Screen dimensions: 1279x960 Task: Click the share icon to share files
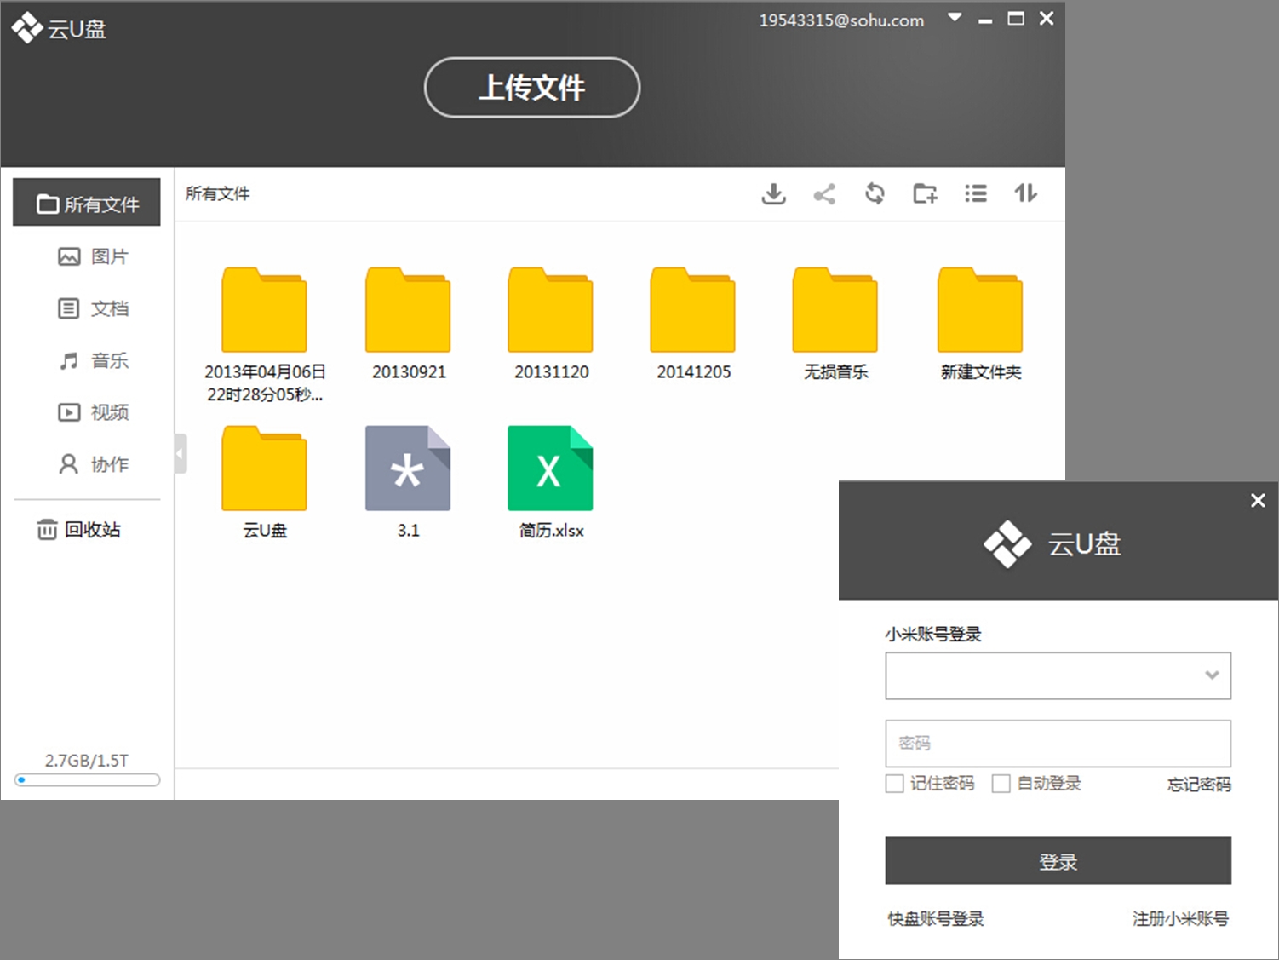point(823,193)
